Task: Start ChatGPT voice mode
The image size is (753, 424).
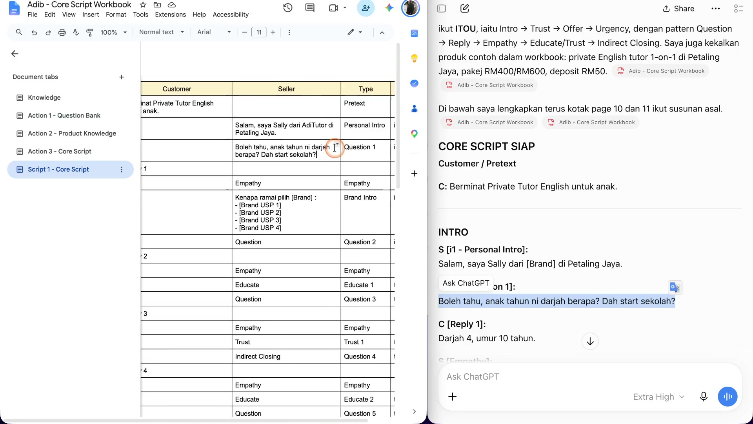Action: (728, 397)
